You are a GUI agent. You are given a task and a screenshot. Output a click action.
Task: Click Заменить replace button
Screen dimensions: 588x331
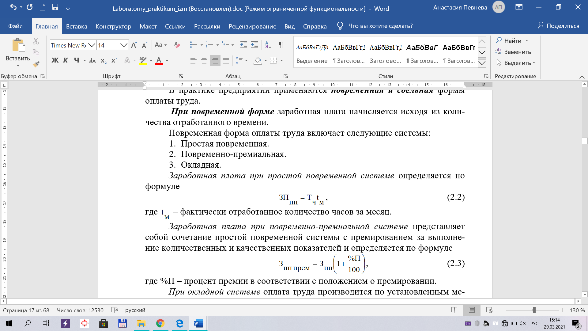(x=513, y=52)
